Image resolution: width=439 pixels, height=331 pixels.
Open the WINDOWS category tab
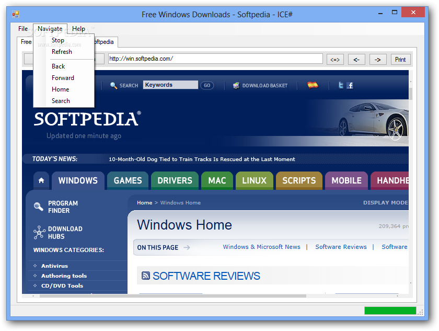(x=78, y=180)
